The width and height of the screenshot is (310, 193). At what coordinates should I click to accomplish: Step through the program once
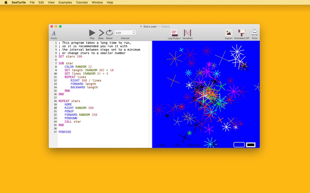(x=101, y=34)
